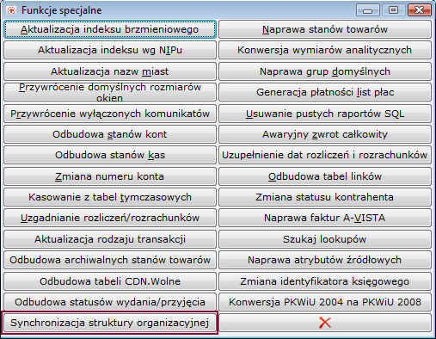Click Kasowanie z tabel tymczasowych
436x339 pixels.
(110, 197)
